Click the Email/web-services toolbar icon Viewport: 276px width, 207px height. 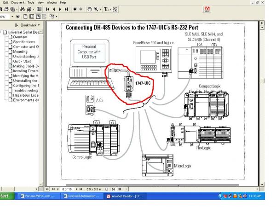(x=12, y=9)
